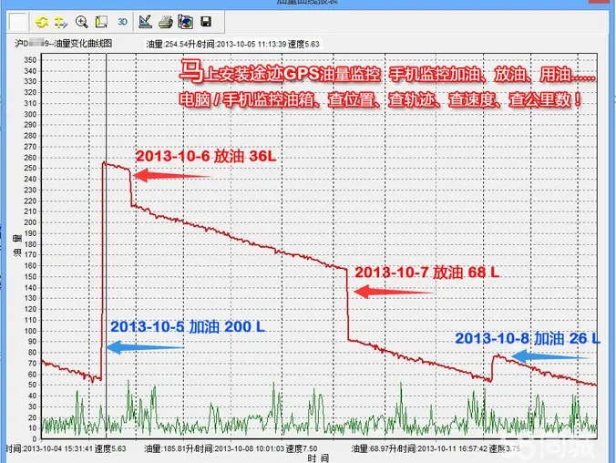Open the chart edit pencil tool
The image size is (616, 463).
pyautogui.click(x=145, y=20)
